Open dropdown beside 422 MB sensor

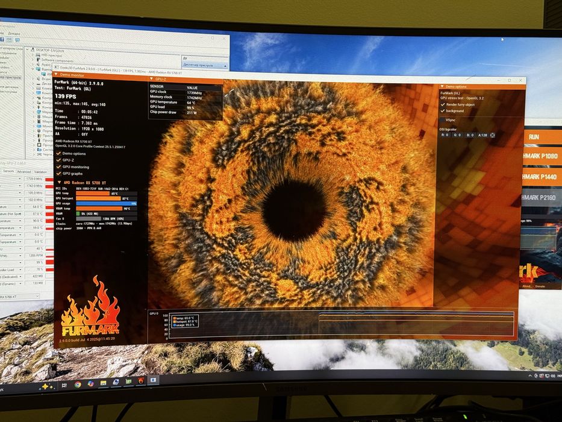pyautogui.click(x=20, y=277)
